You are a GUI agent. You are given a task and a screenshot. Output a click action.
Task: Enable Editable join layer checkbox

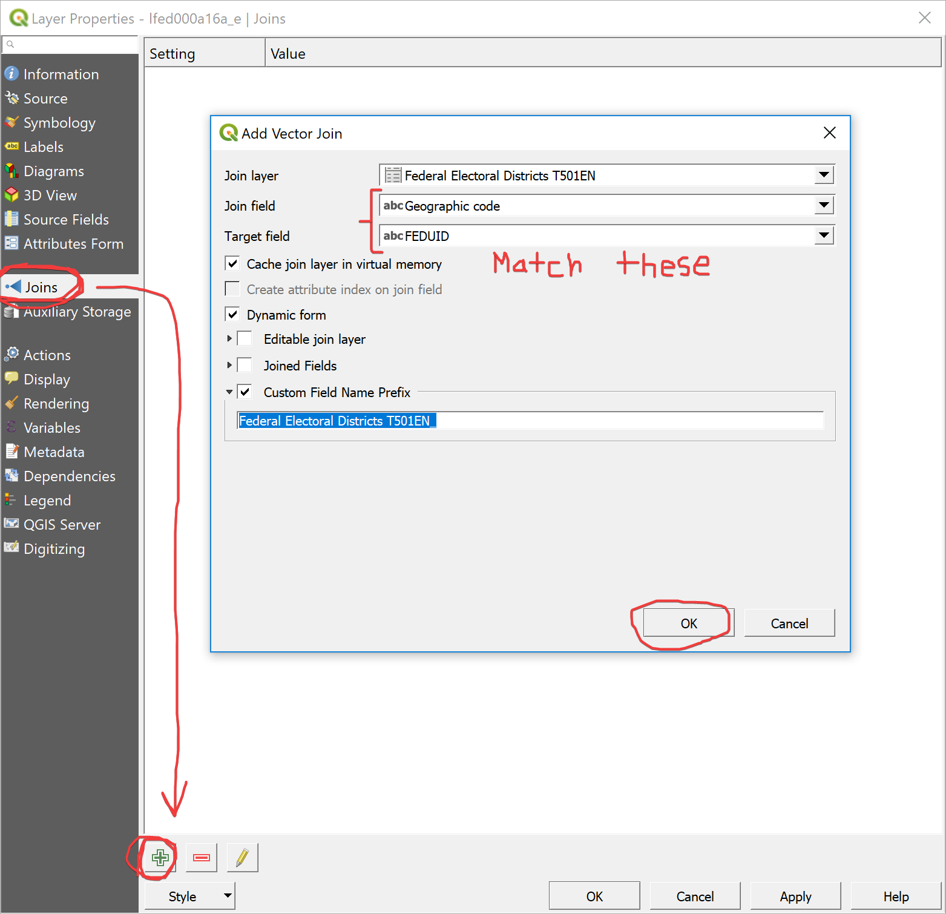click(x=245, y=338)
